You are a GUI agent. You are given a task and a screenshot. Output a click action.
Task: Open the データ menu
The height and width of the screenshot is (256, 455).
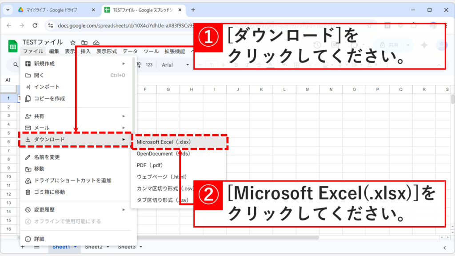tap(130, 52)
